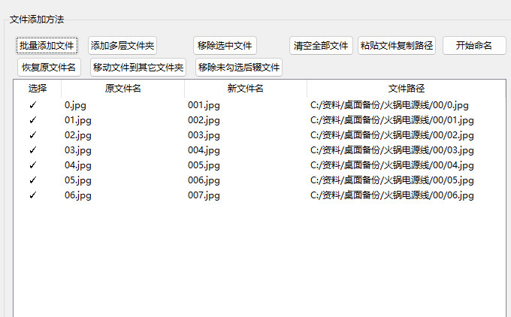Start renaming with the 开始命名 button
The image size is (511, 317).
(x=474, y=46)
